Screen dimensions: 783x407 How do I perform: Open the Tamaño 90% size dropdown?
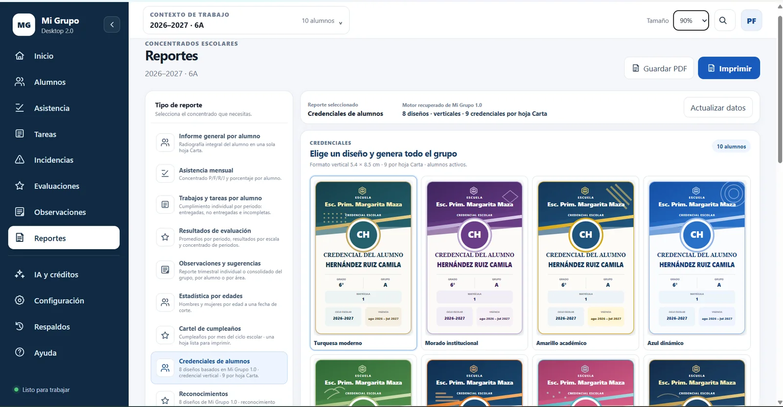(x=691, y=21)
